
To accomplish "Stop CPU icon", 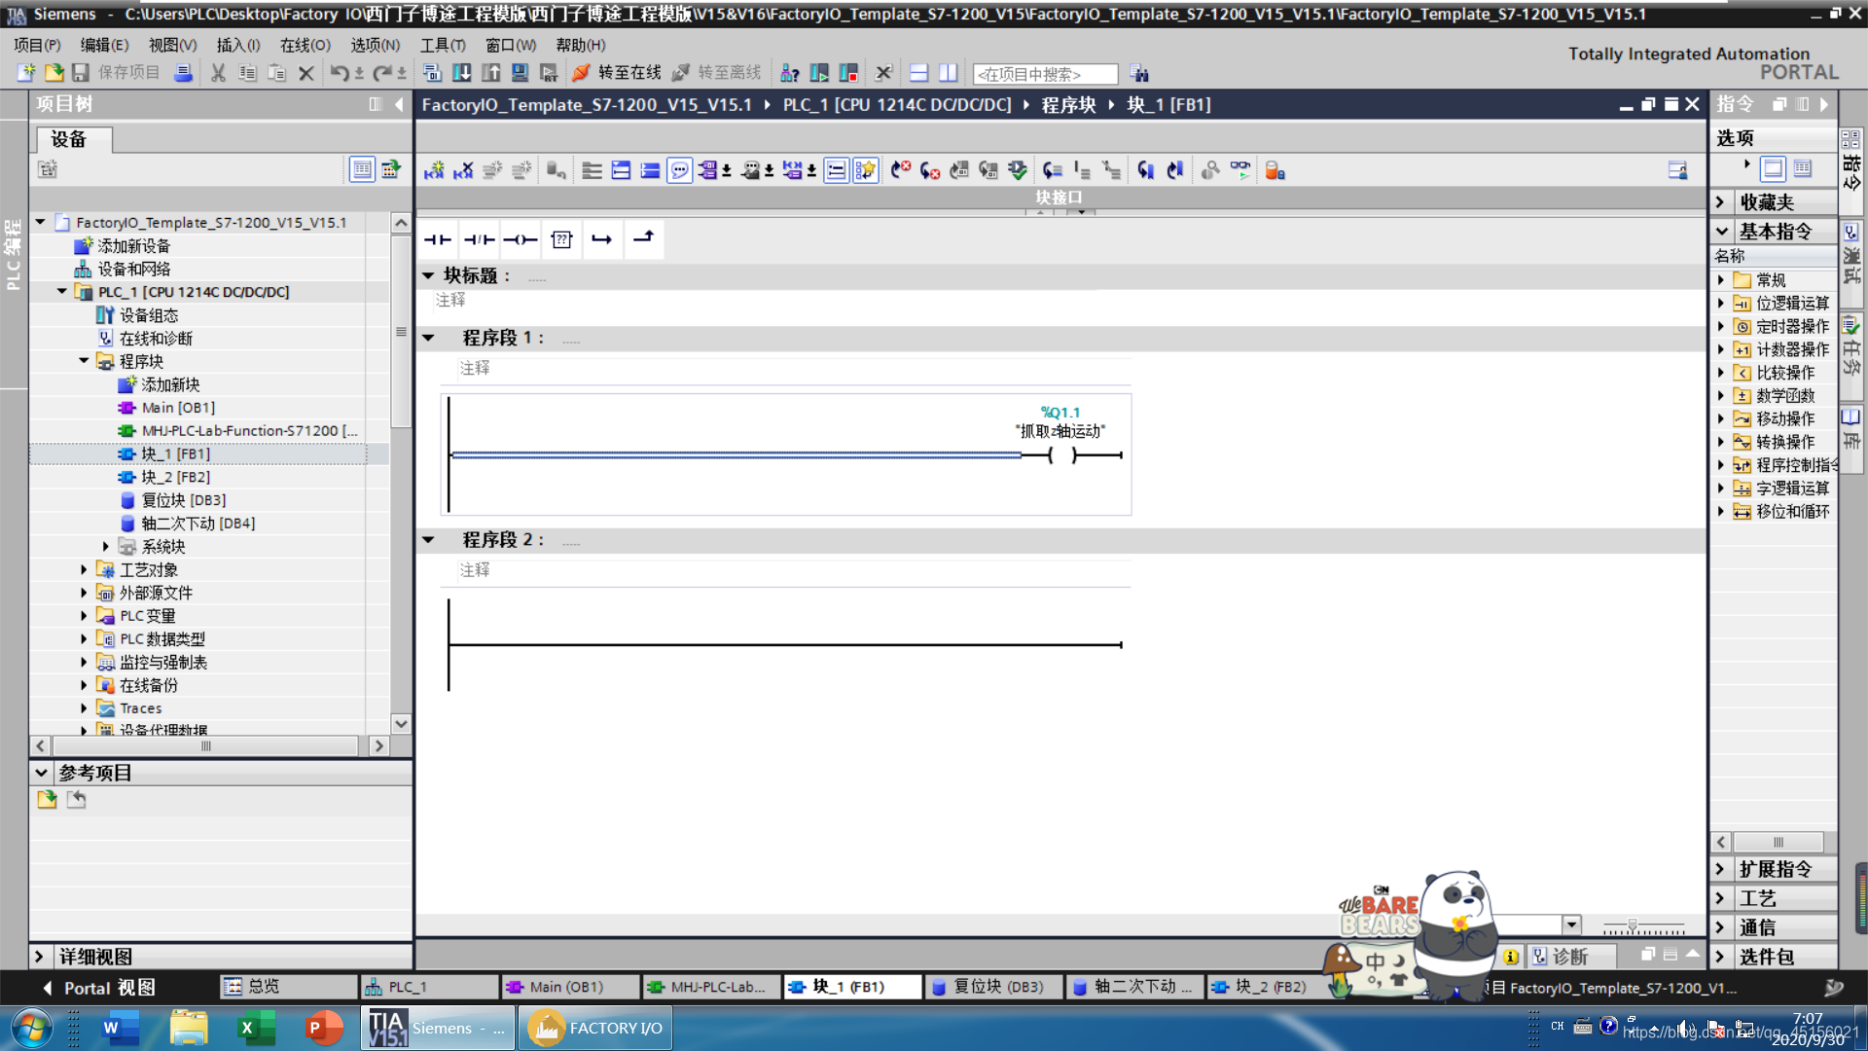I will click(x=848, y=73).
